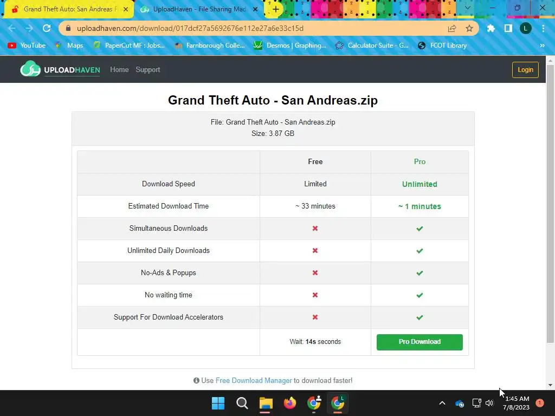The width and height of the screenshot is (555, 416).
Task: Open a new tab with the plus button
Action: click(276, 9)
